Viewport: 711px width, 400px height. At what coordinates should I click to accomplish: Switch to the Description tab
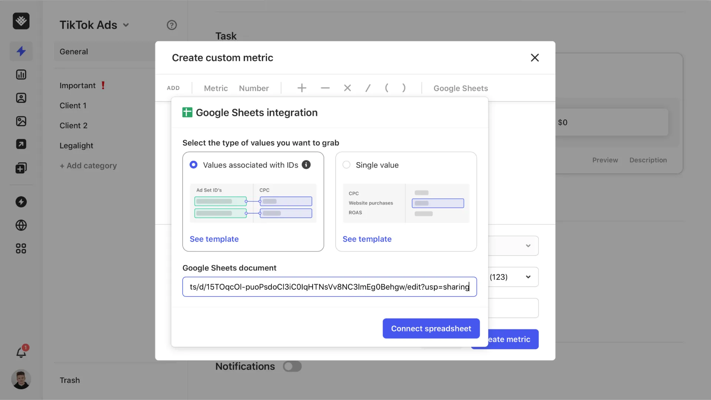[648, 160]
